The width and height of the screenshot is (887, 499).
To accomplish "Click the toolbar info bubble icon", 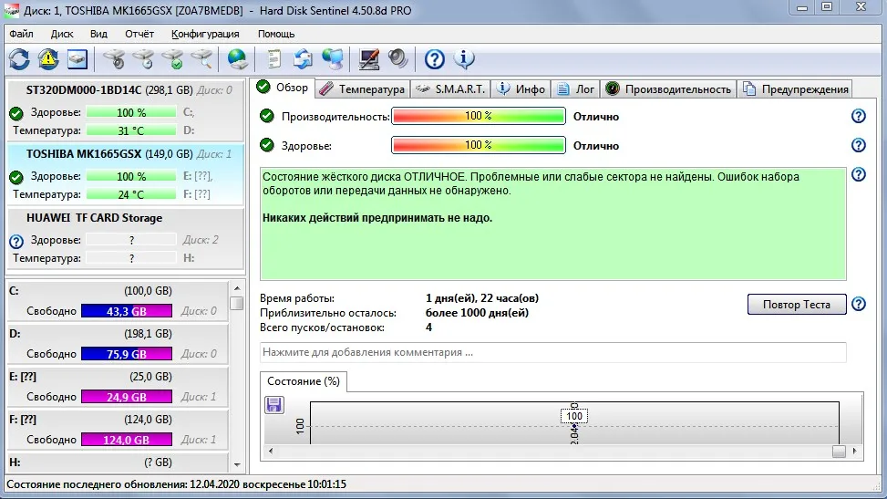I will [464, 59].
